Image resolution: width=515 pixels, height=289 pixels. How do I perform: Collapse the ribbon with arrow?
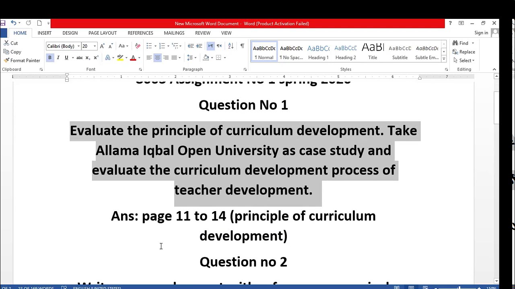[494, 69]
